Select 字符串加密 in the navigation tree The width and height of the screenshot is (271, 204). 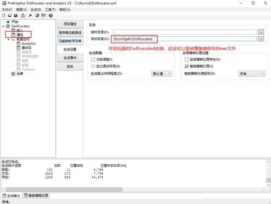(x=30, y=56)
